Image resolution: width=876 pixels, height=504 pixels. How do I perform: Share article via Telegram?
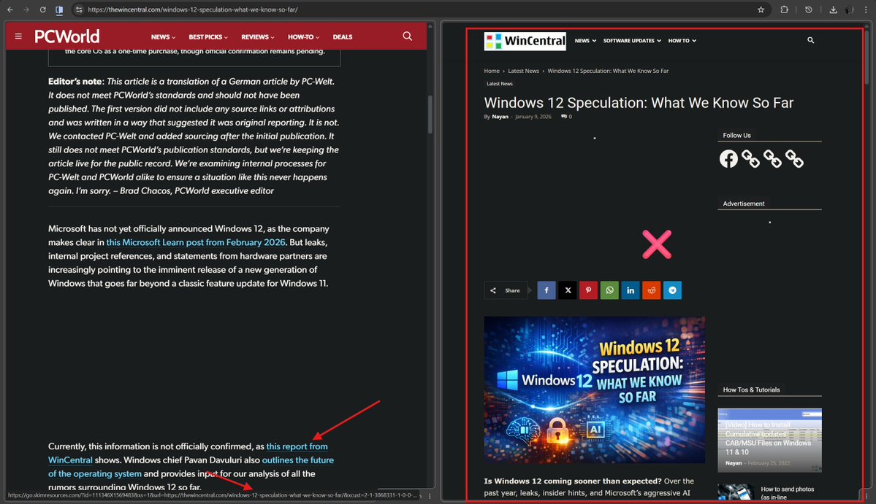coord(672,290)
